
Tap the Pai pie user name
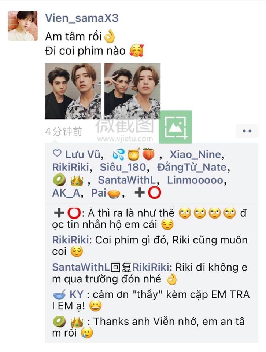[106, 193]
